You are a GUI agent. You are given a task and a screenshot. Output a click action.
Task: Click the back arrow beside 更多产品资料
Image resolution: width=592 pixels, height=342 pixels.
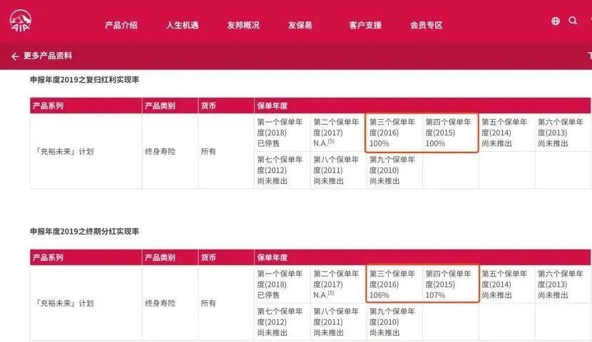15,56
